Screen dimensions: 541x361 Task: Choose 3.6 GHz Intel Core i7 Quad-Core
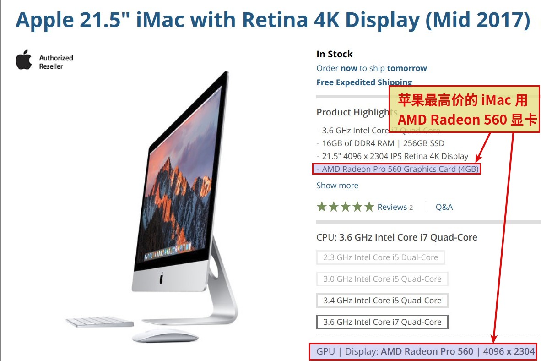[x=382, y=322]
